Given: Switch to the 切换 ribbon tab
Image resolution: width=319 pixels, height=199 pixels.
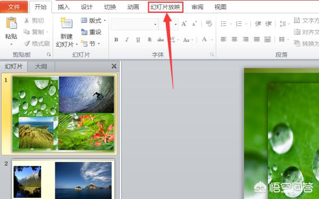Looking at the screenshot, I should [x=110, y=7].
